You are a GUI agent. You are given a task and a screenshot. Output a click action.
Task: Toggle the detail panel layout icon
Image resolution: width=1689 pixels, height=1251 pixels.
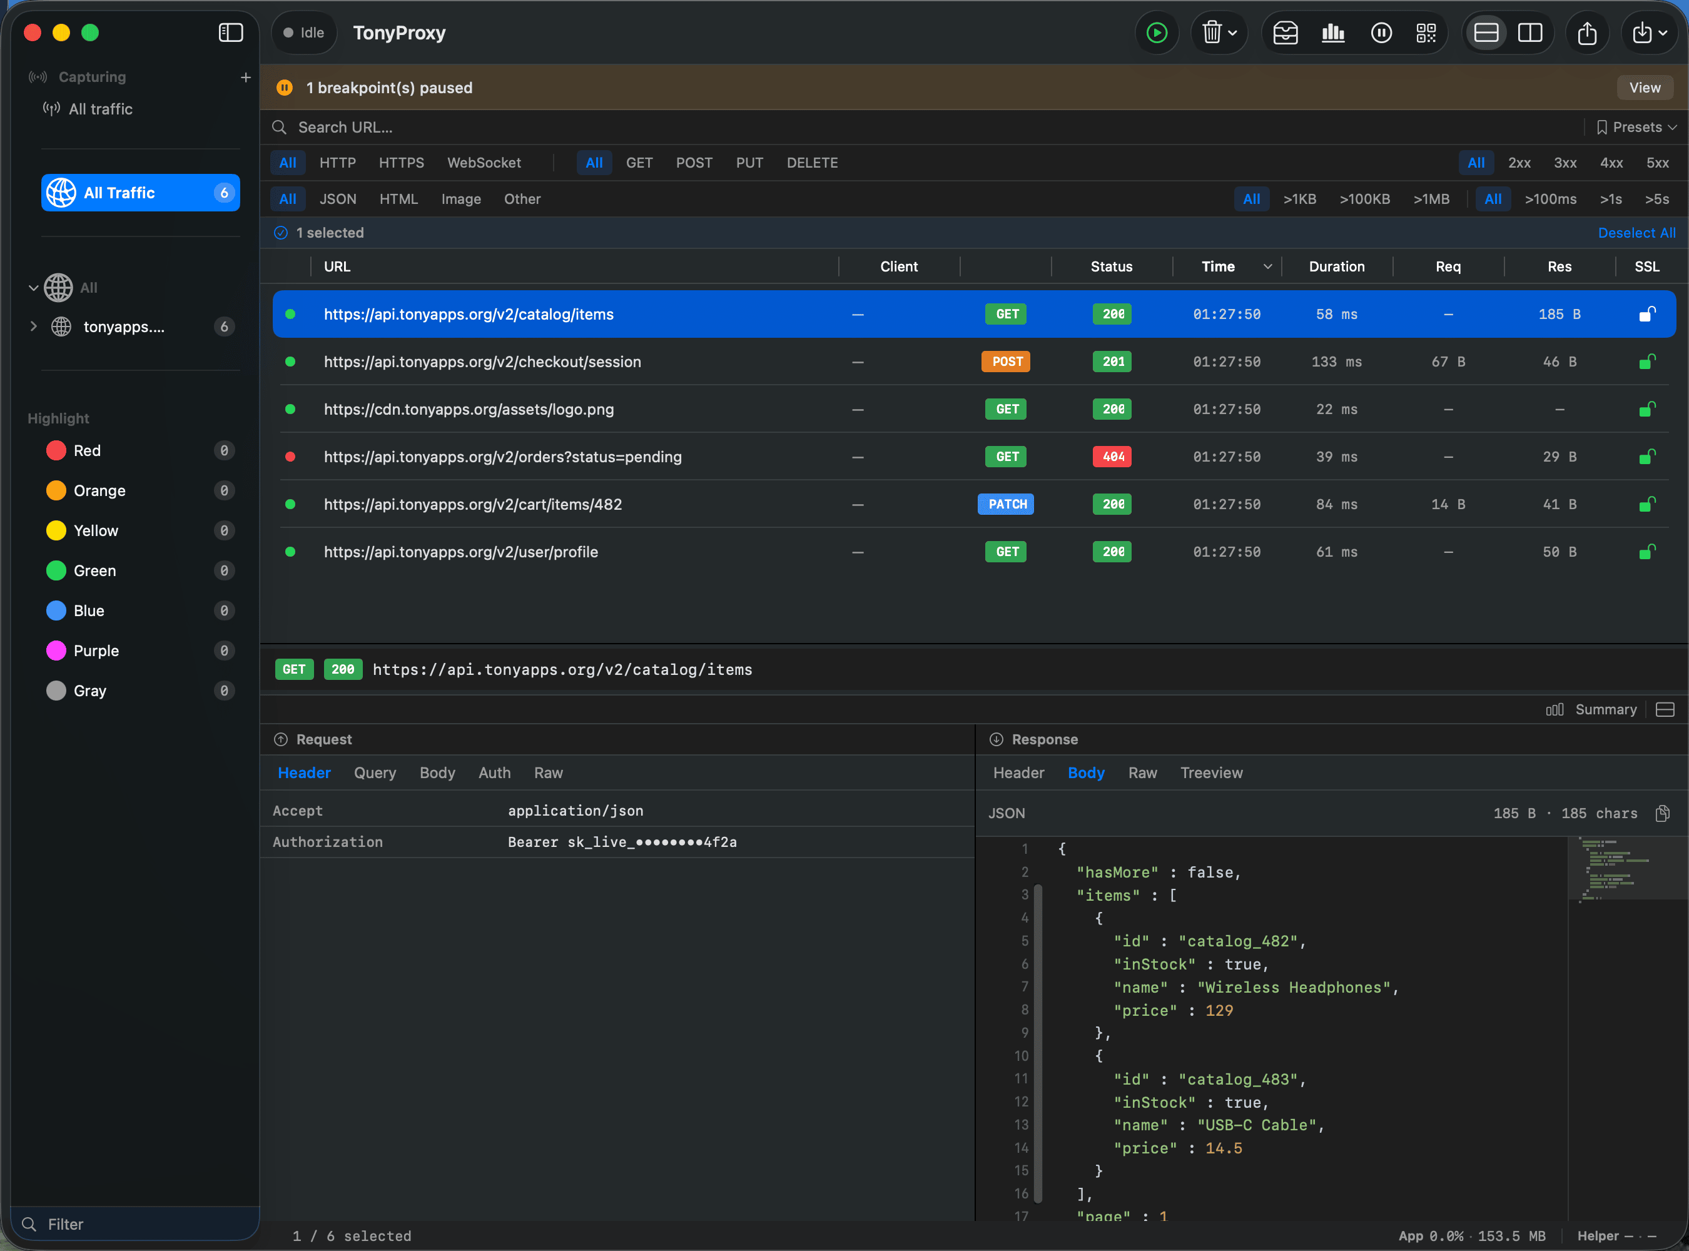point(1665,709)
